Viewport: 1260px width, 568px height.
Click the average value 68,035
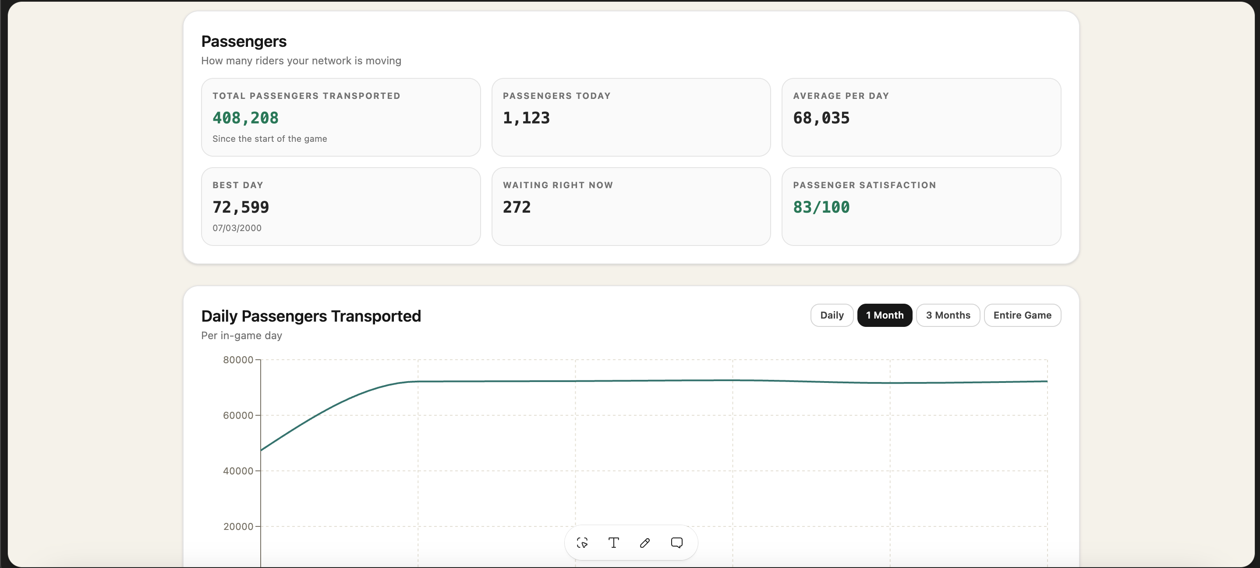821,118
